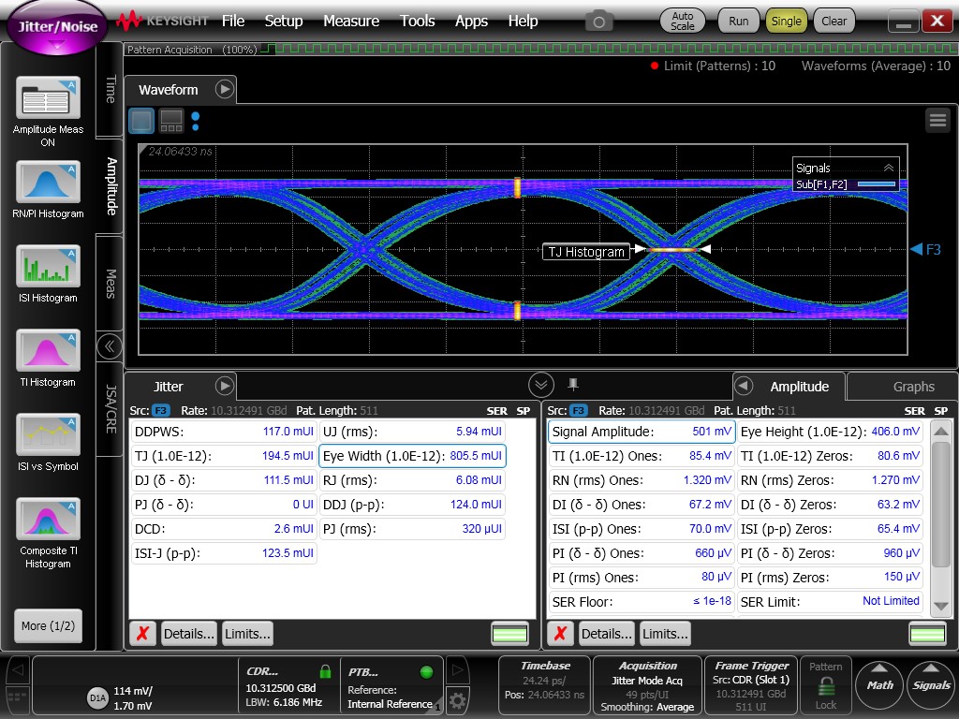The image size is (959, 719).
Task: Select the single waveform view icon
Action: tap(141, 121)
